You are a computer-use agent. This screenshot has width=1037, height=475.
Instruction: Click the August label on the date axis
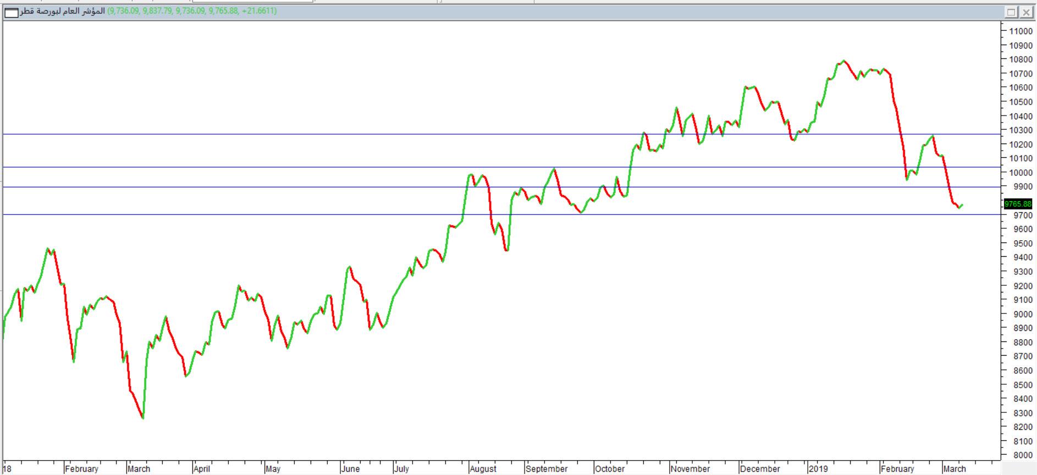pos(483,469)
